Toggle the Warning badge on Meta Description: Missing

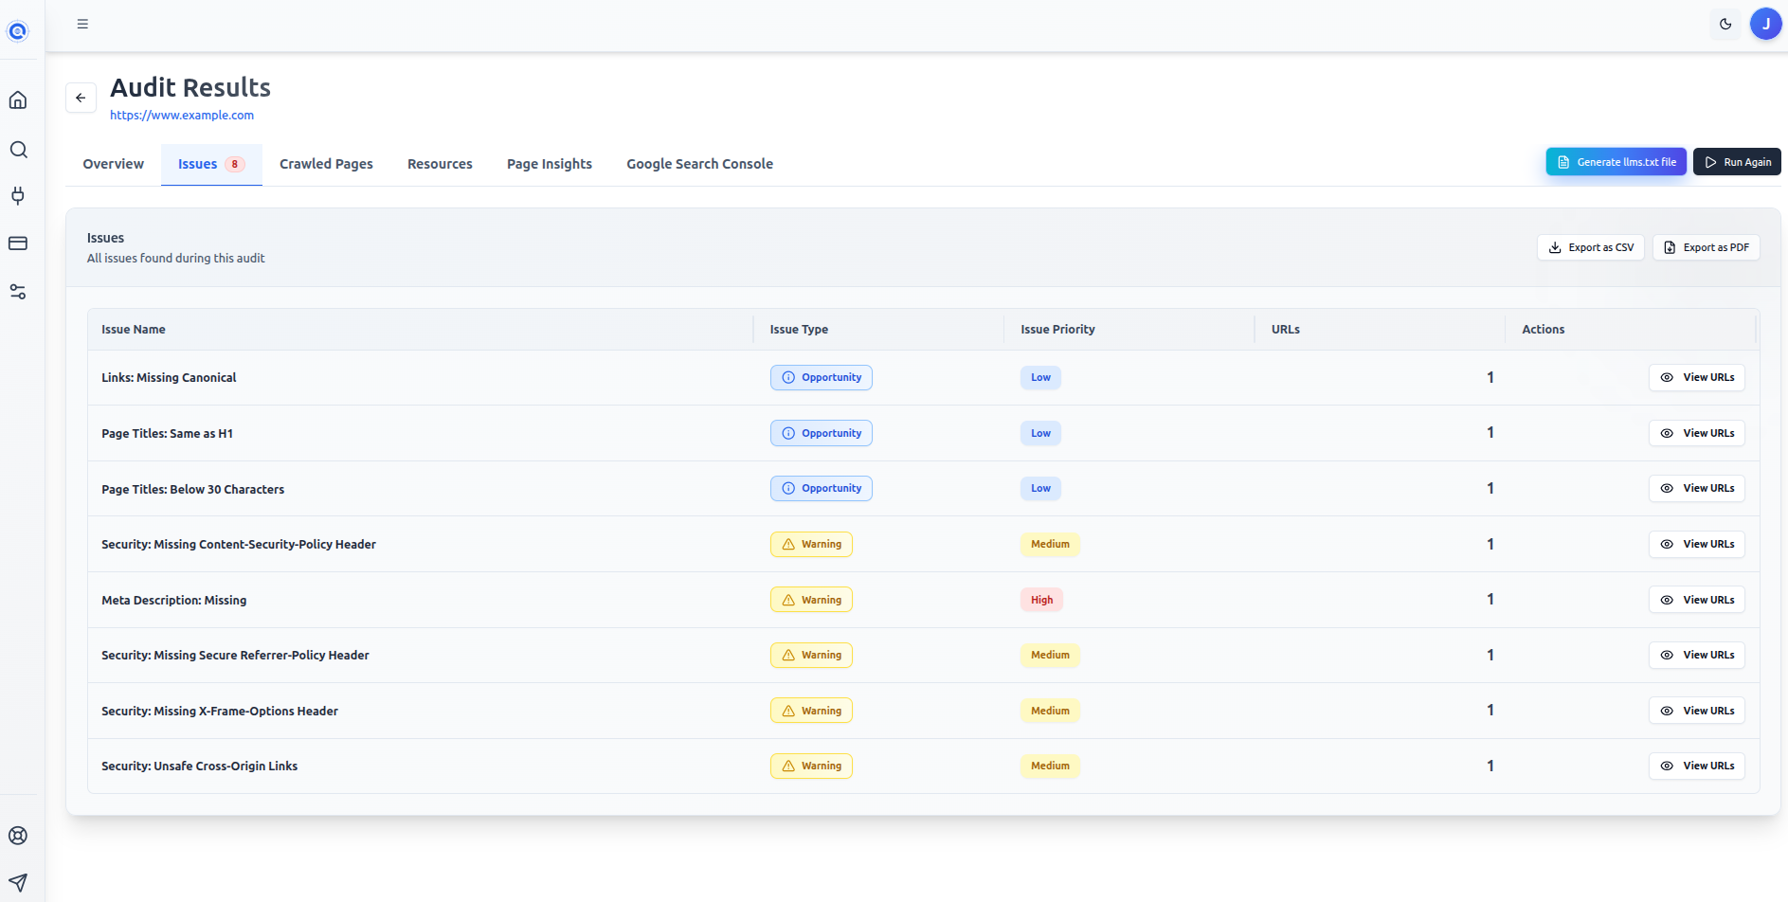point(811,599)
